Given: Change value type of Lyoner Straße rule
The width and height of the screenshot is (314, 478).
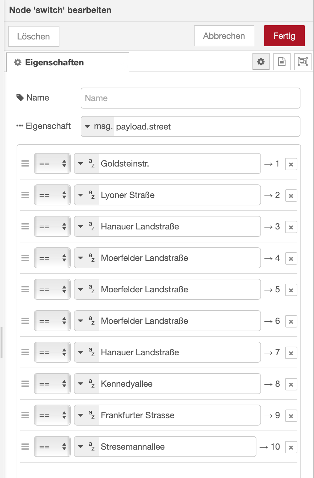Looking at the screenshot, I should click(87, 195).
